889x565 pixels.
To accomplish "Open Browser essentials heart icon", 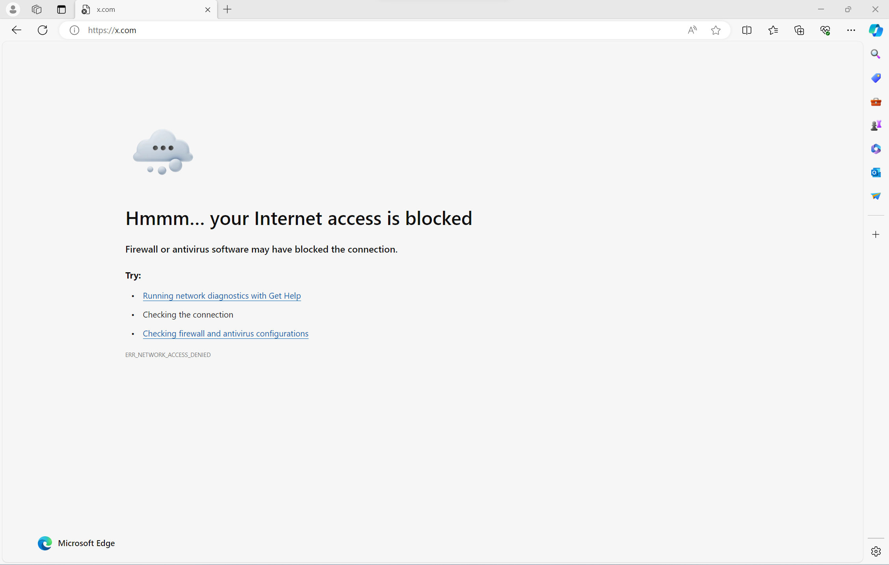I will [x=825, y=30].
